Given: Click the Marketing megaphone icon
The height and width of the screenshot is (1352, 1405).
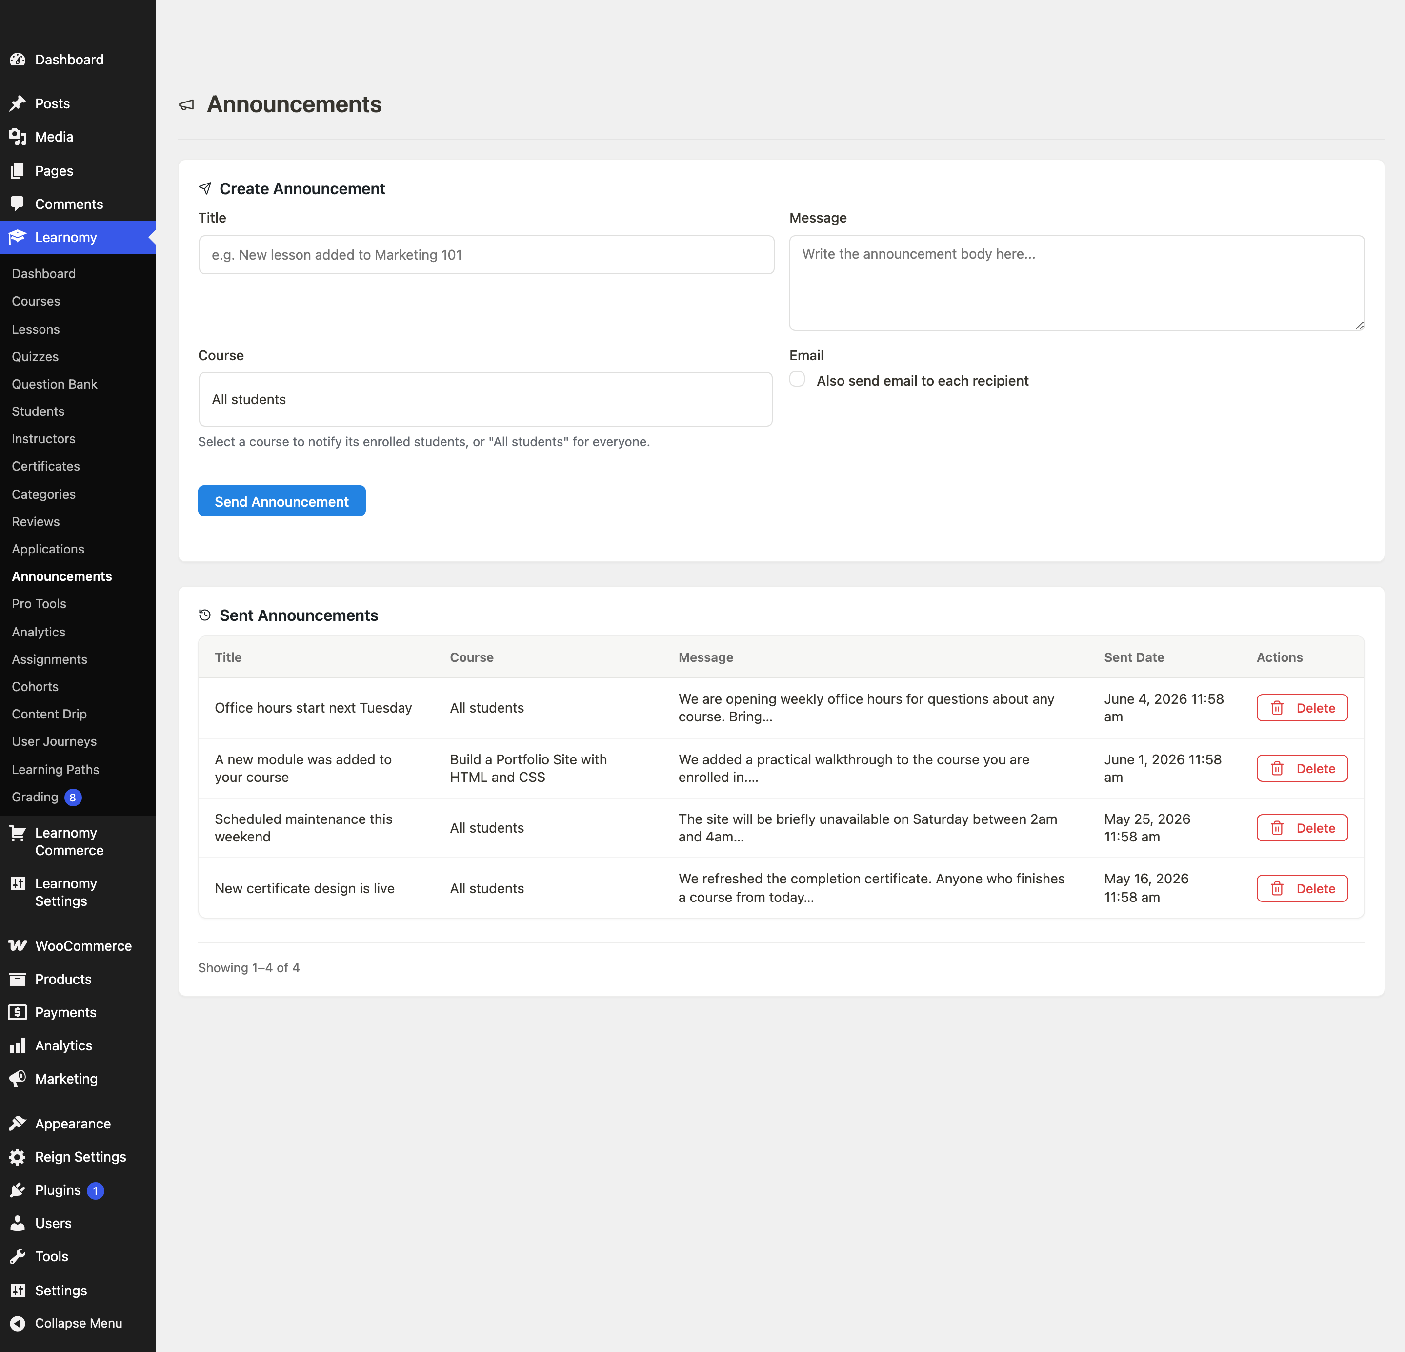Looking at the screenshot, I should coord(17,1079).
